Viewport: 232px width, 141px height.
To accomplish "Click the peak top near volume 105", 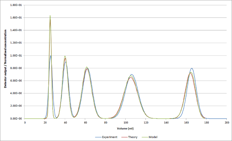I will pyautogui.click(x=132, y=75).
